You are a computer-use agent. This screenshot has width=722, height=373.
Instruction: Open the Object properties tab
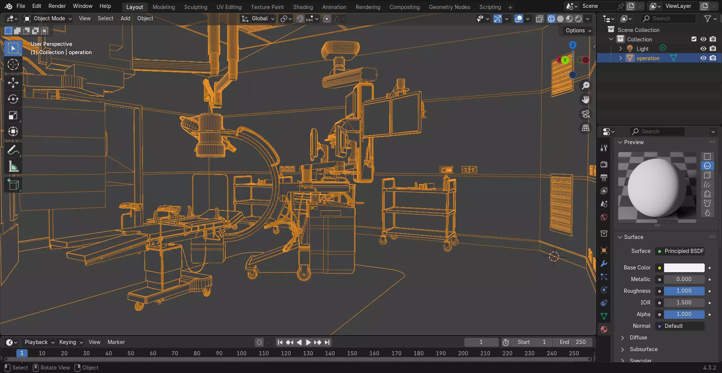(x=604, y=250)
